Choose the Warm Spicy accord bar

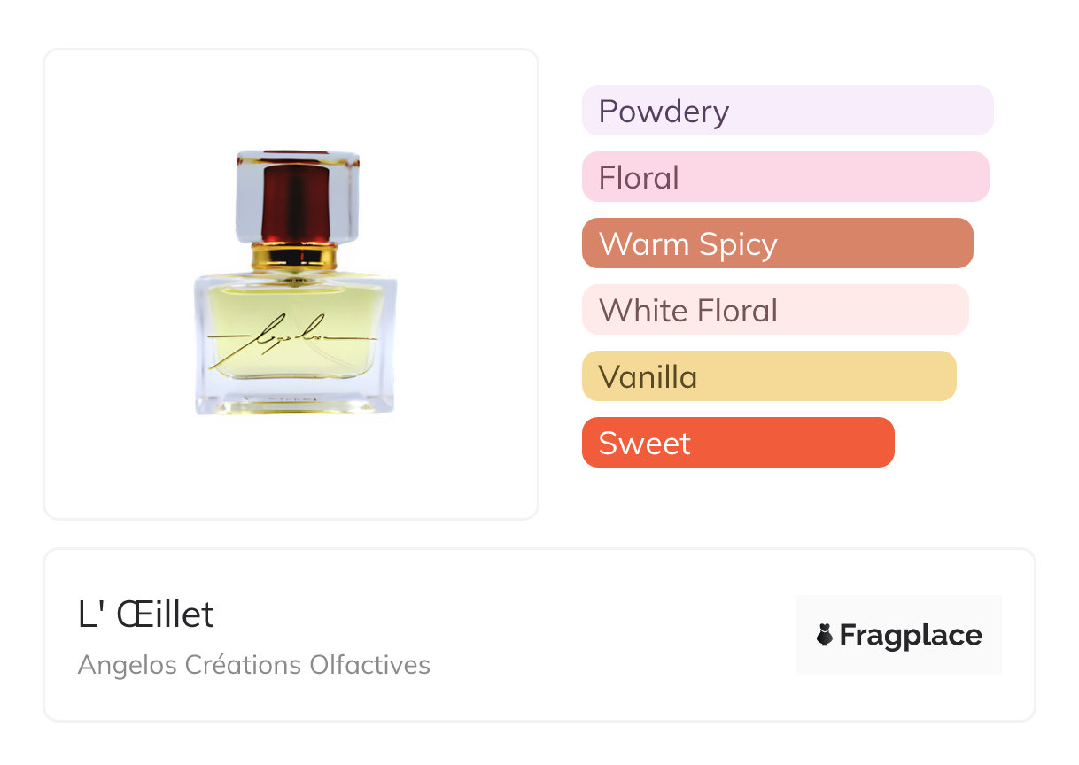pos(777,243)
